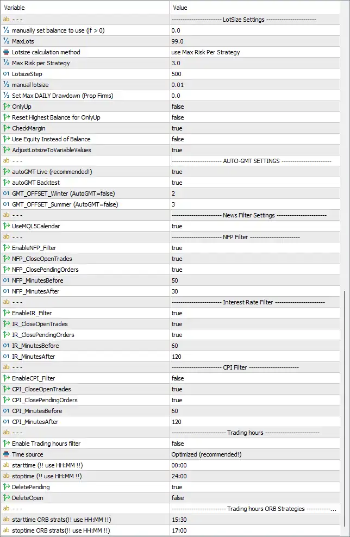Screen dimensions: 350x537
Task: Select the IR_CloseOpenTrades variable name
Action: pos(40,324)
